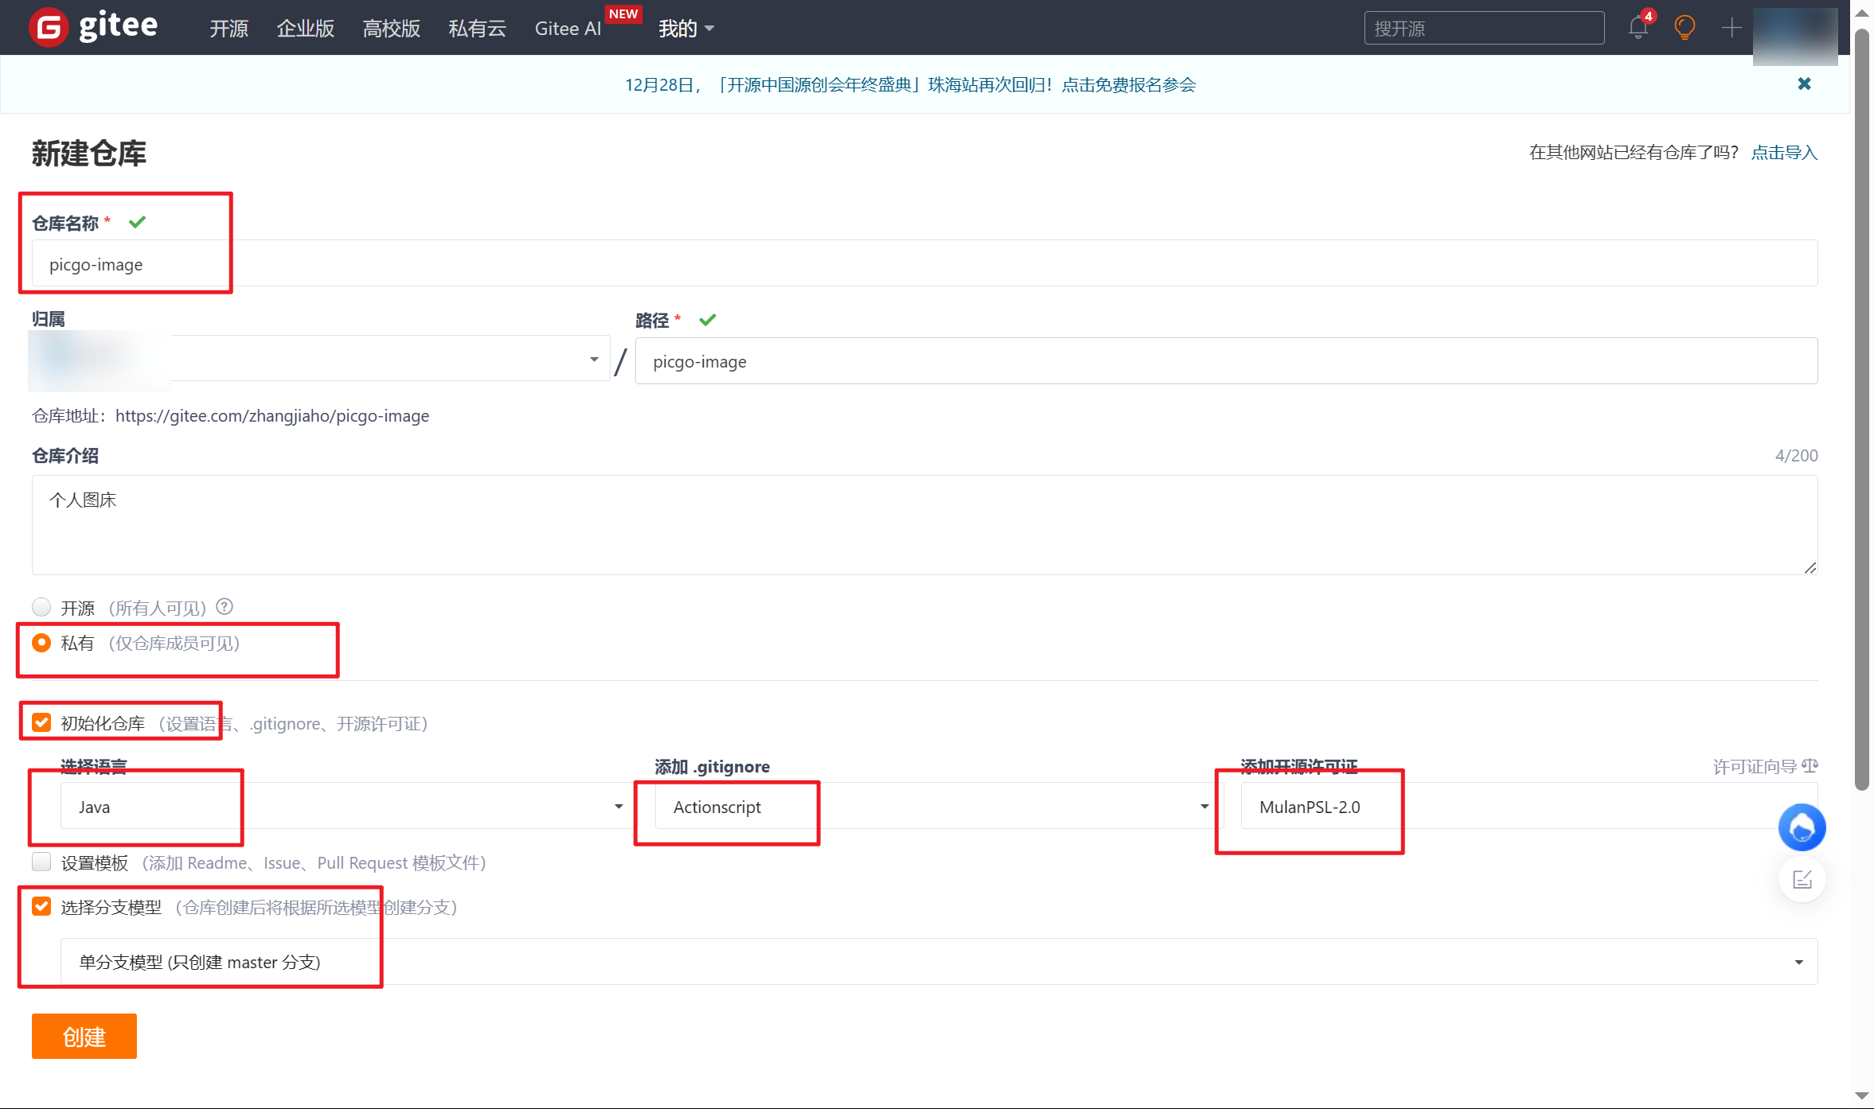Click the blue customer service icon
Image resolution: width=1874 pixels, height=1109 pixels.
pos(1802,827)
